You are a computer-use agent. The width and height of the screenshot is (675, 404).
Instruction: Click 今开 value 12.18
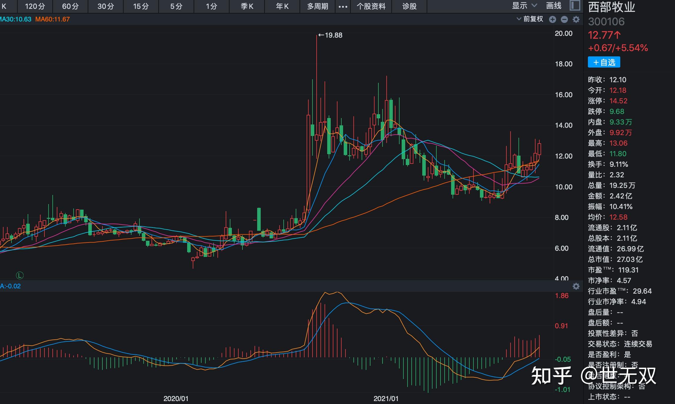(618, 90)
